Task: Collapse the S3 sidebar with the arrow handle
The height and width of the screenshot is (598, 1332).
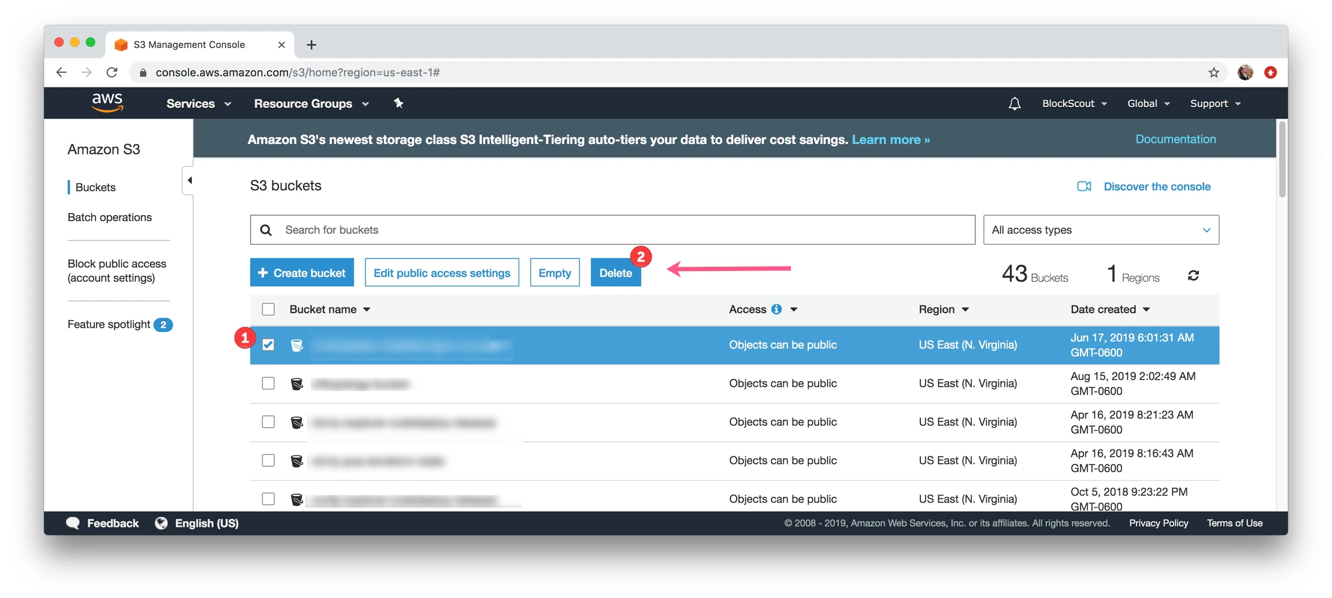Action: click(188, 180)
